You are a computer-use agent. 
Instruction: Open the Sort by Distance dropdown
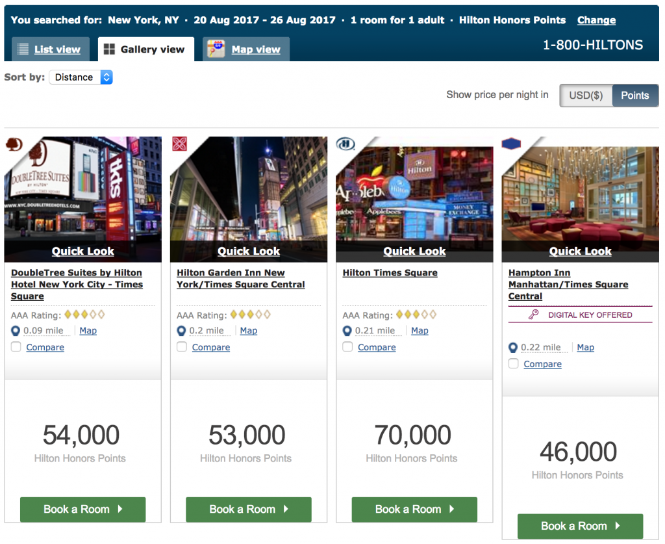[81, 77]
